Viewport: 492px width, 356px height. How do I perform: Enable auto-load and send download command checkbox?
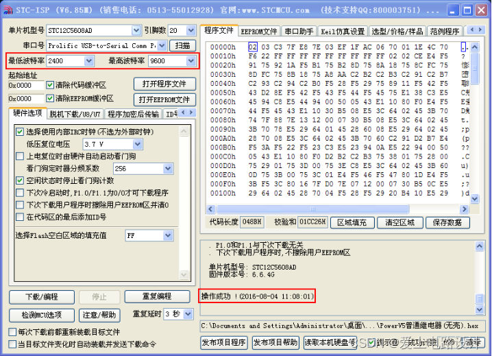pos(12,344)
